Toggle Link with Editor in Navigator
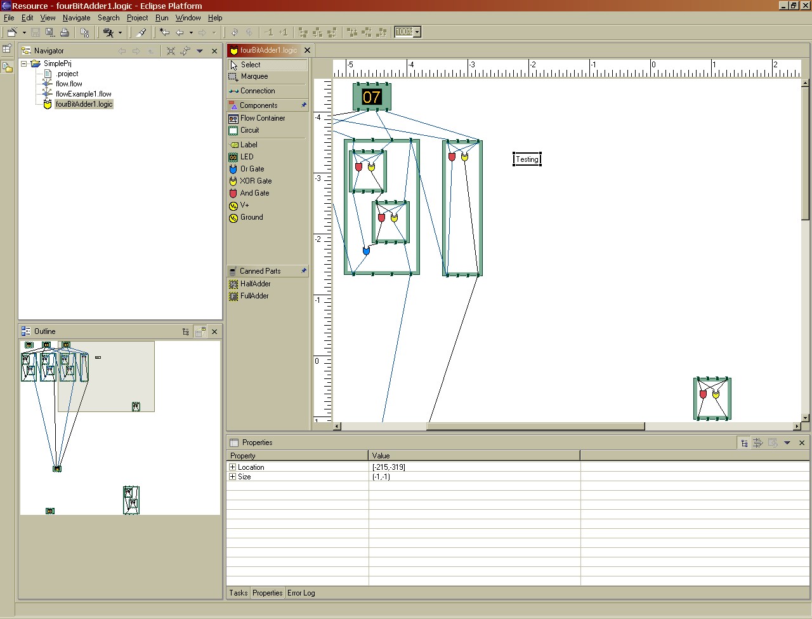Screen dimensions: 812x619 click(x=185, y=51)
